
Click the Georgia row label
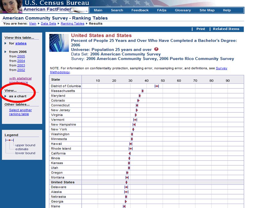pos(57,201)
